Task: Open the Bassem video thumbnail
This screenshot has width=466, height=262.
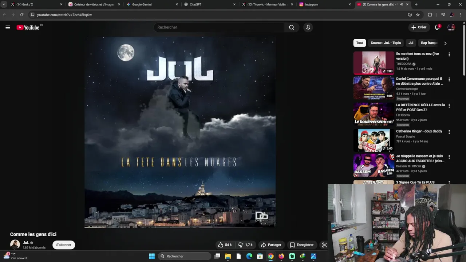Action: 374,165
